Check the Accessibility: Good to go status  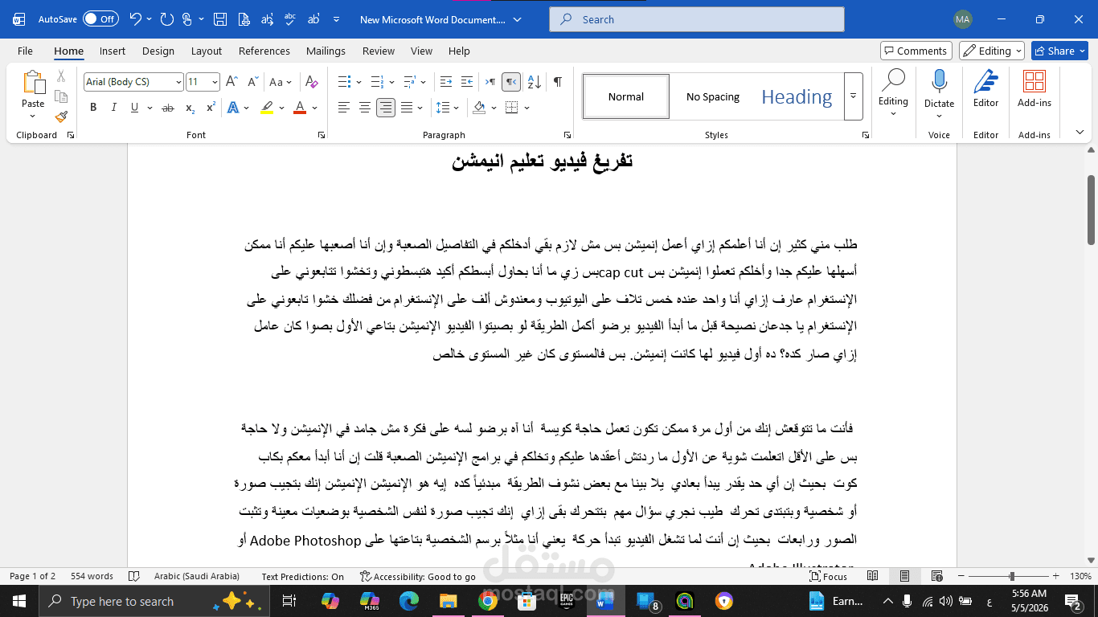point(418,577)
